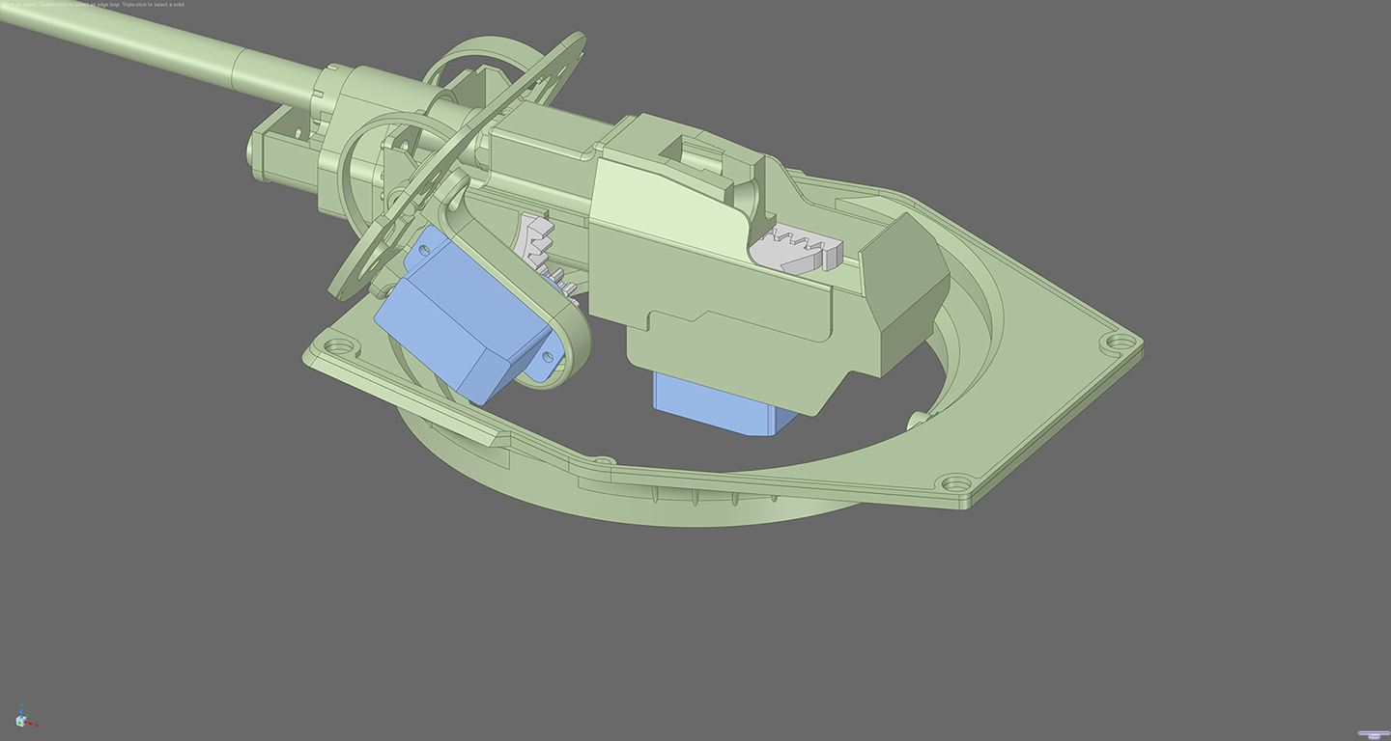Click the blue Z axis arrow
The image size is (1391, 741).
[20, 710]
